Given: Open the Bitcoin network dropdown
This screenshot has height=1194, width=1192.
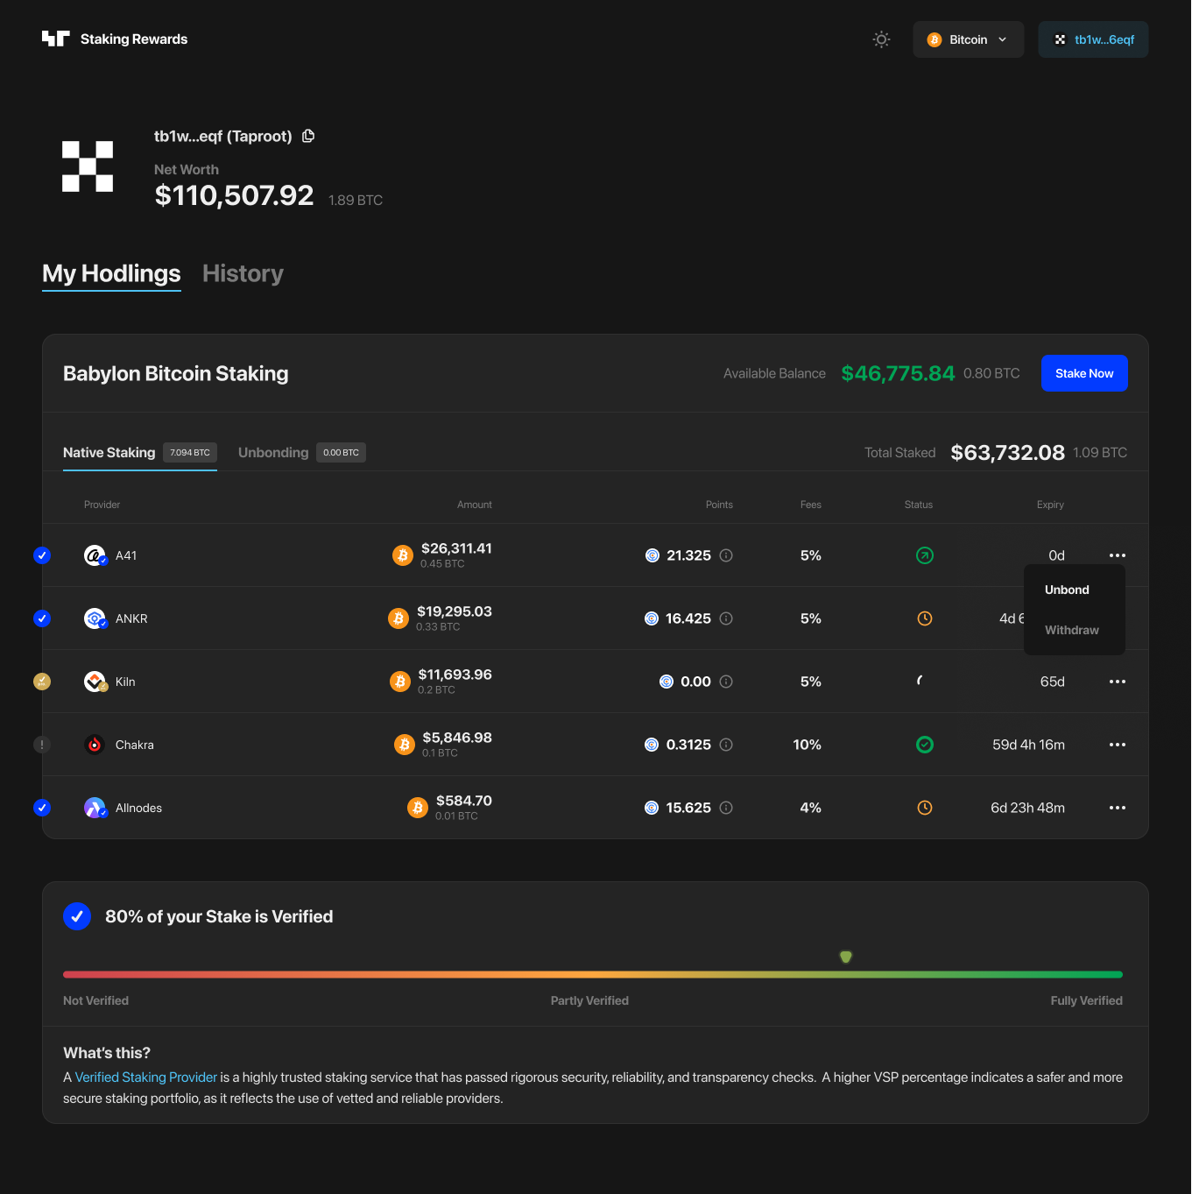Looking at the screenshot, I should coord(968,39).
